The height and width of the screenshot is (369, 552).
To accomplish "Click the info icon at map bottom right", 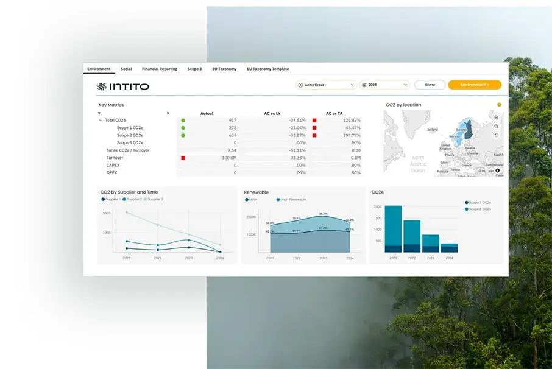I will pos(497,170).
